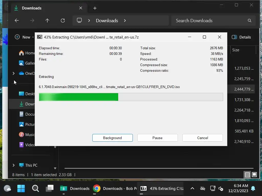Expand the OneDrive tree node
Viewport: 262px width, 196px height.
[14, 73]
